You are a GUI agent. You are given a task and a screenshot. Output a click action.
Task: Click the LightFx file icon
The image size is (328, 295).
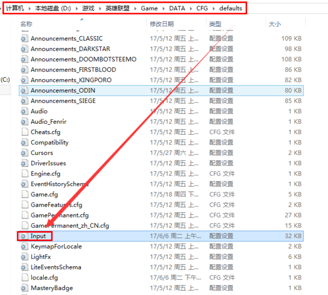pyautogui.click(x=25, y=257)
